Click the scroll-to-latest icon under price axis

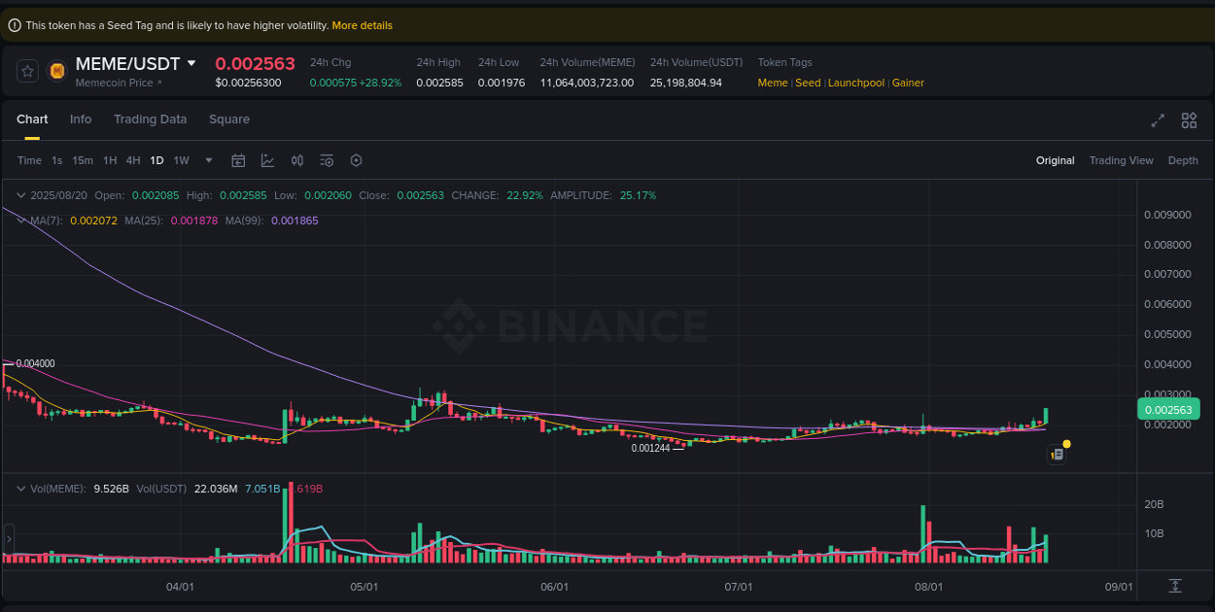click(x=1175, y=586)
